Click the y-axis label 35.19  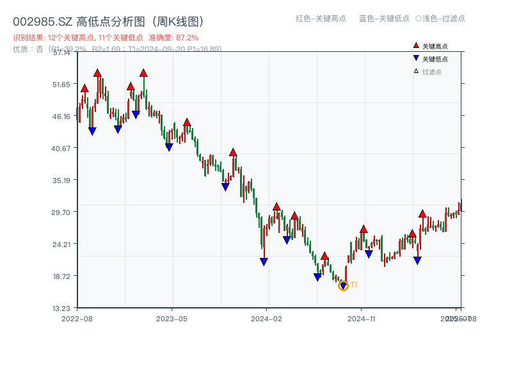click(x=61, y=180)
